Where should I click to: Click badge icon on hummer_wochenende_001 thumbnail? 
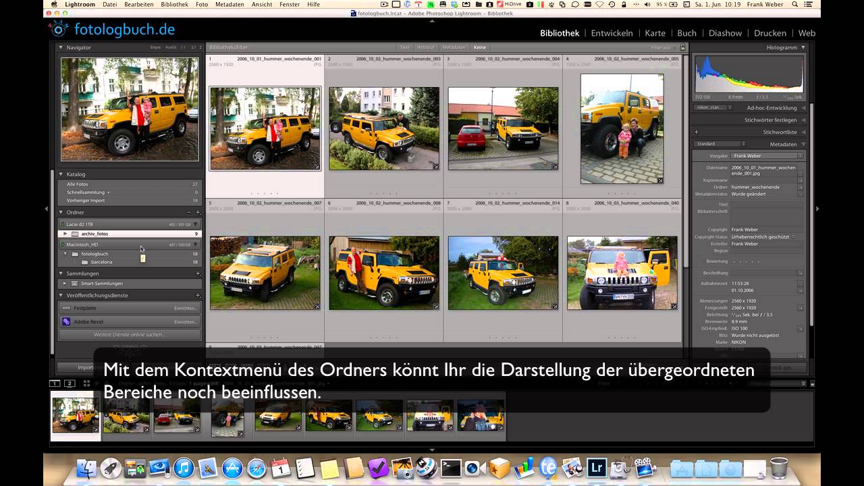pos(317,166)
